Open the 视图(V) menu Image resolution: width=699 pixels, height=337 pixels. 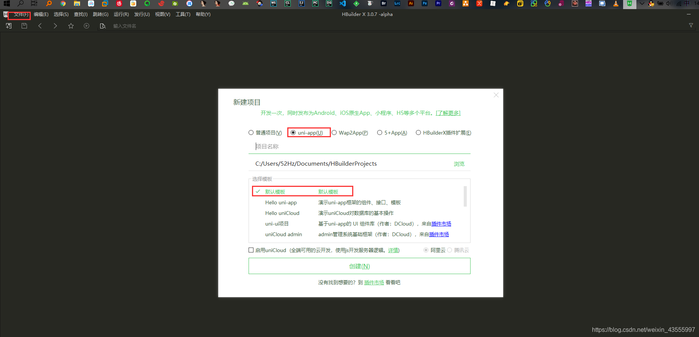coord(162,14)
